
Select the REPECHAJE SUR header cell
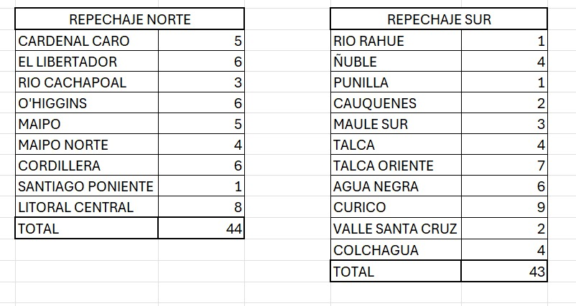tap(439, 19)
